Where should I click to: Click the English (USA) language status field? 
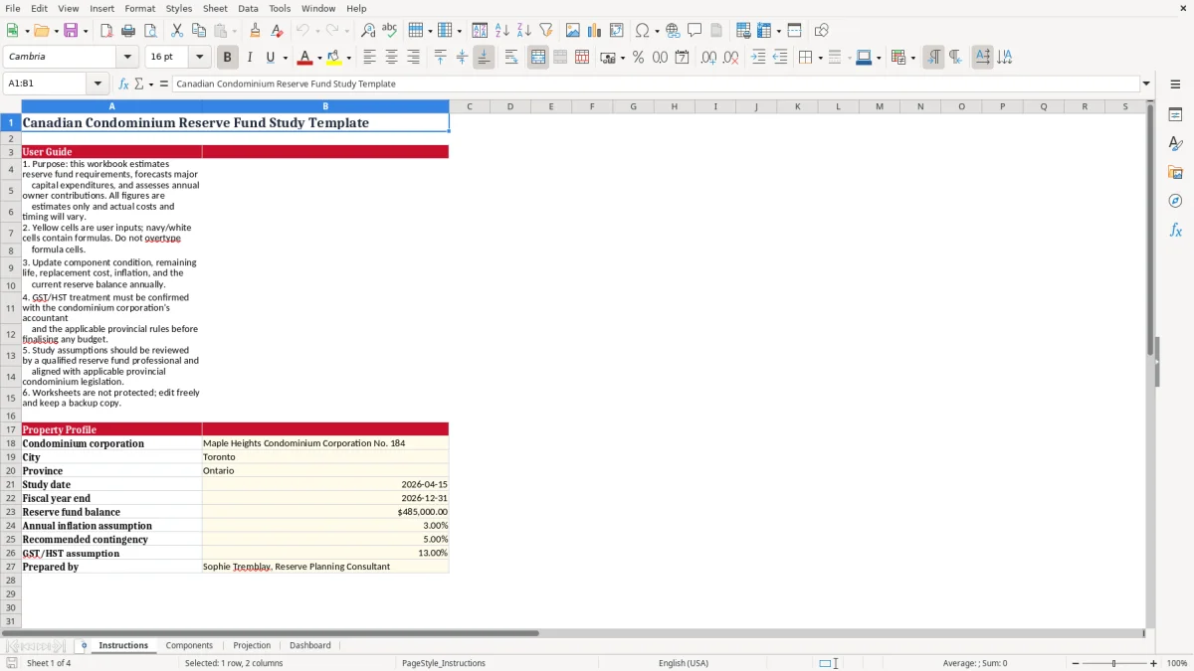tap(684, 663)
